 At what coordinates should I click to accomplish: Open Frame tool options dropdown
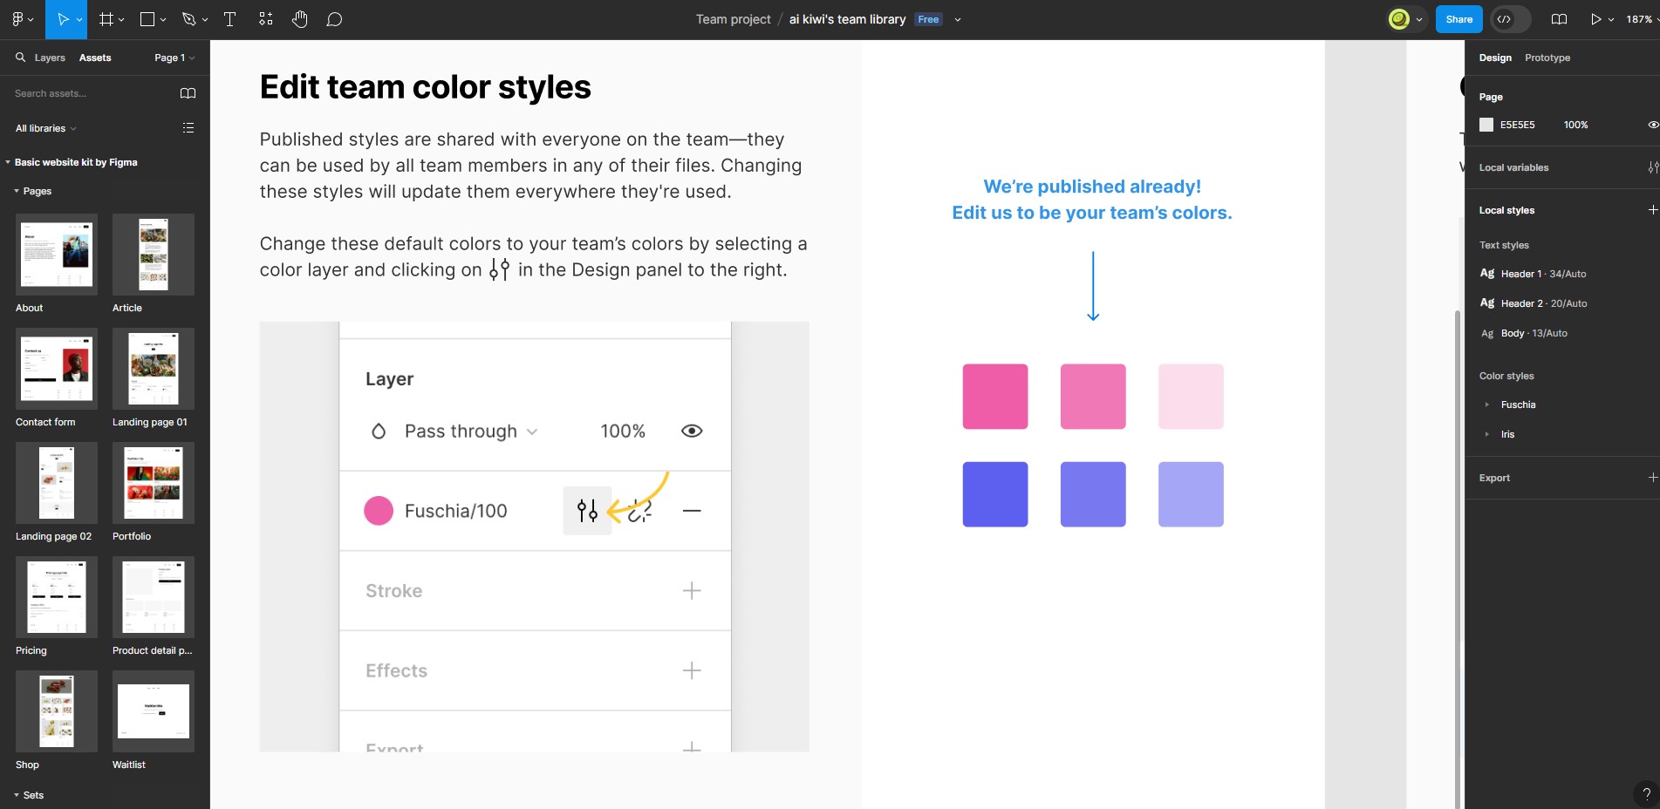121,19
